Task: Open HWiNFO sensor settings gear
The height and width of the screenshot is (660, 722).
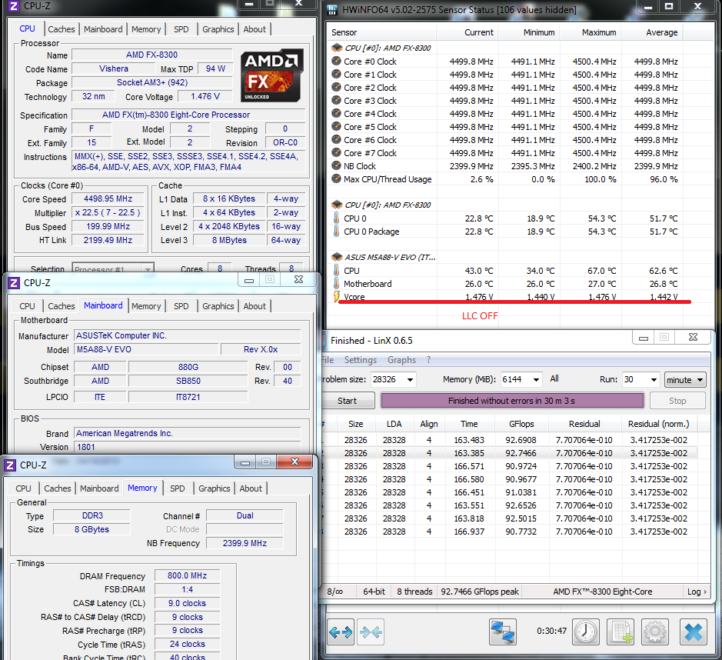Action: [x=655, y=632]
